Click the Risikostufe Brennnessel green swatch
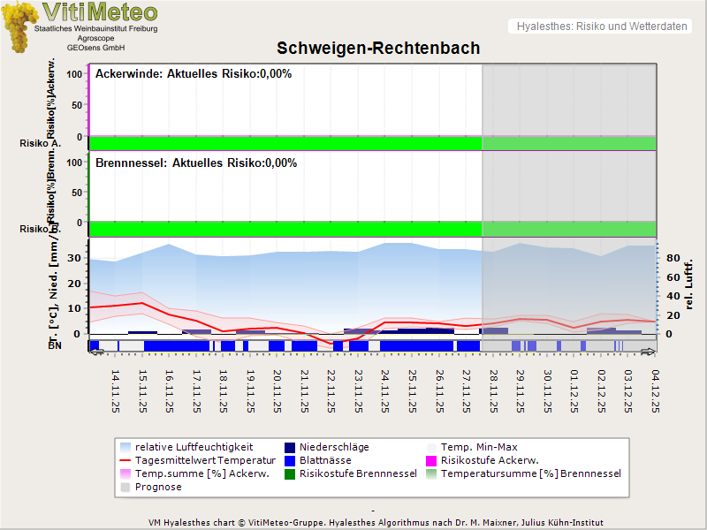The image size is (707, 530). coord(290,473)
